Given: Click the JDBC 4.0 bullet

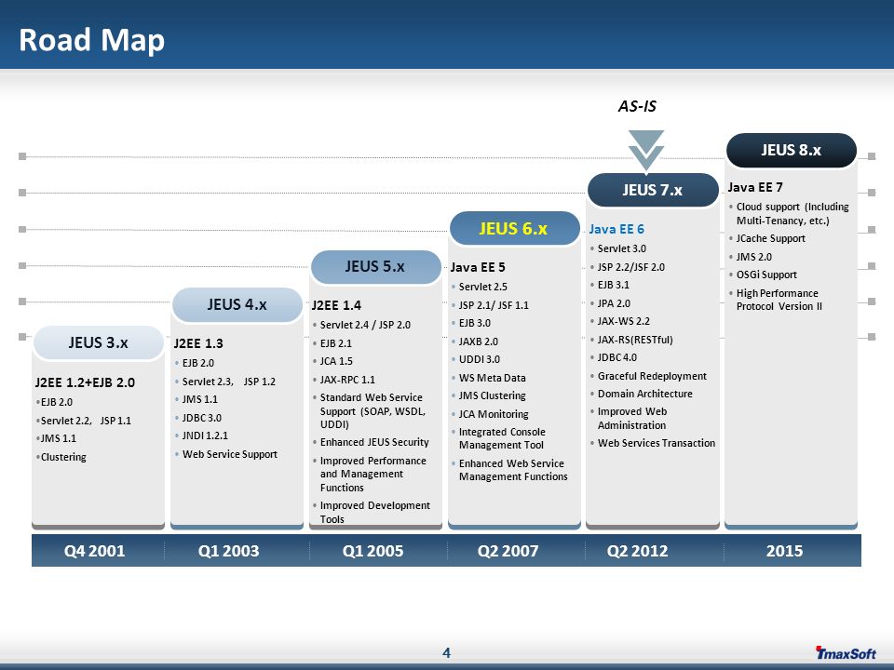Looking at the screenshot, I should pyautogui.click(x=614, y=357).
